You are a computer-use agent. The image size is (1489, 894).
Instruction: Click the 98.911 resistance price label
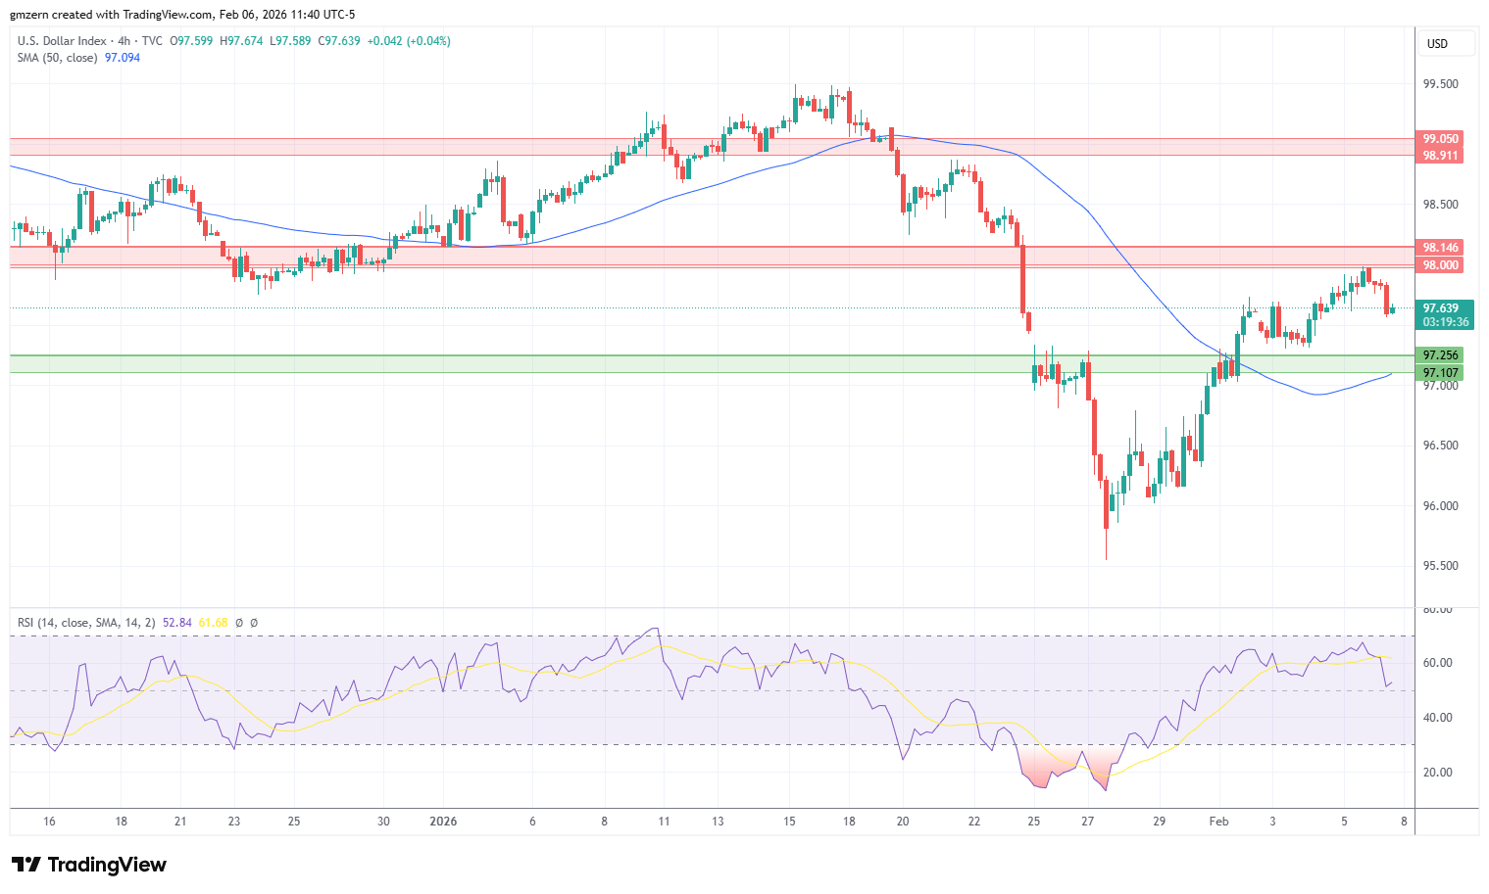click(1440, 156)
